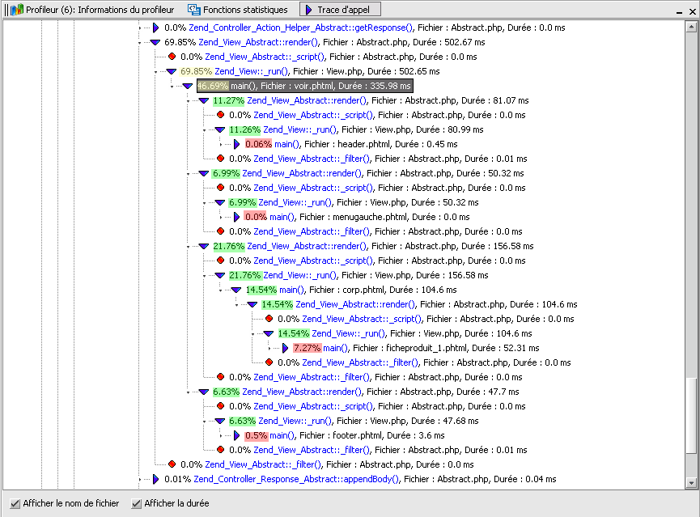Minimize the profiler panel
Screen dimensions: 700x517
(x=679, y=11)
